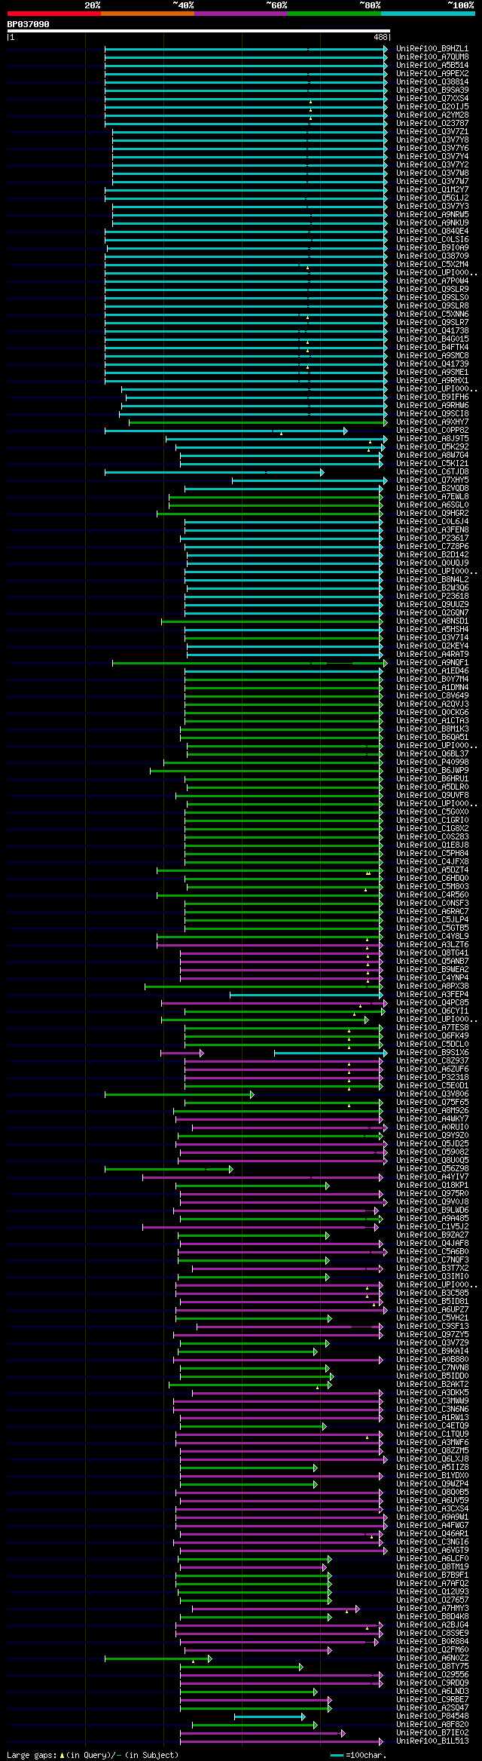Select hit label UniRef100_Q5G1J2
The width and height of the screenshot is (482, 1761).
pos(432,198)
